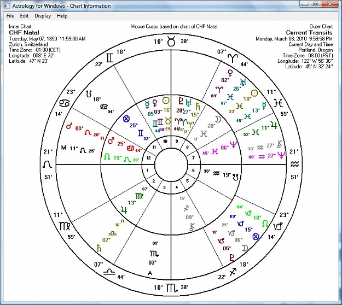Click the Scorpio glyph at the bottom cusp

point(171,288)
